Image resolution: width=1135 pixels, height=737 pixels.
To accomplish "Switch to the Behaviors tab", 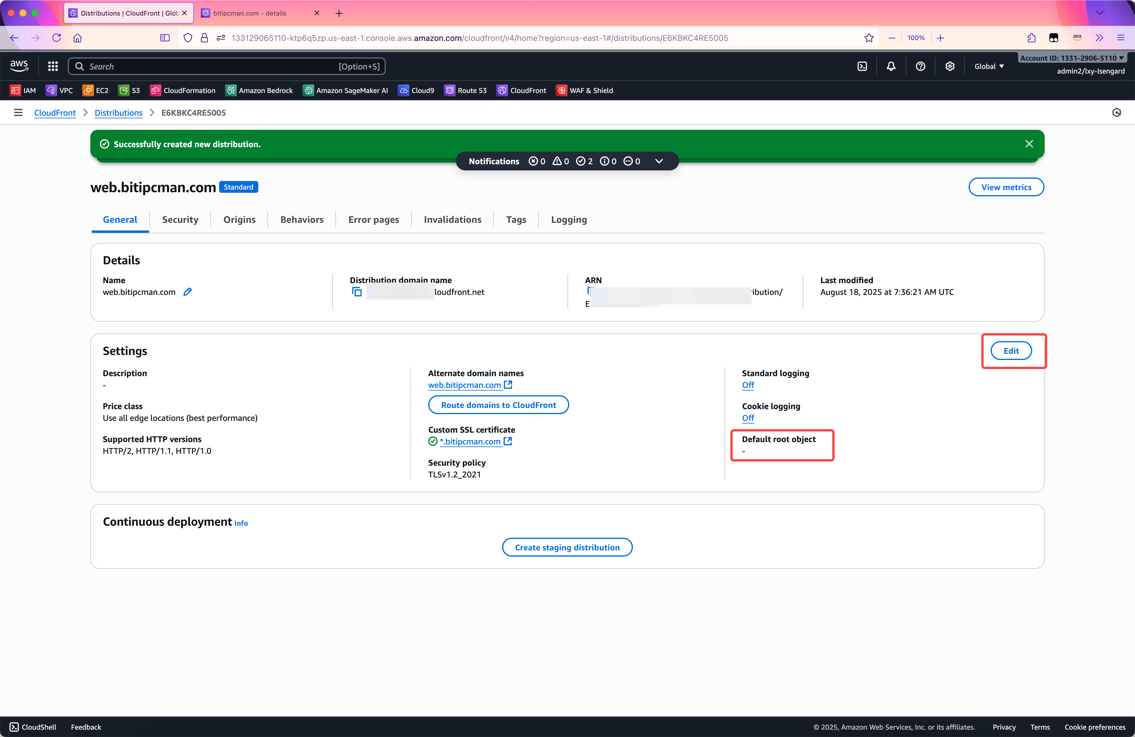I will tap(301, 219).
